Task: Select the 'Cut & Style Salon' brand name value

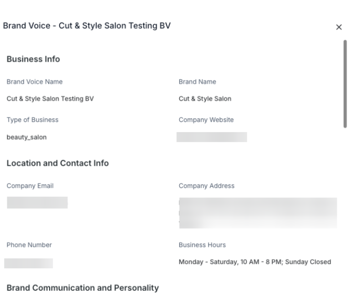Action: (205, 99)
